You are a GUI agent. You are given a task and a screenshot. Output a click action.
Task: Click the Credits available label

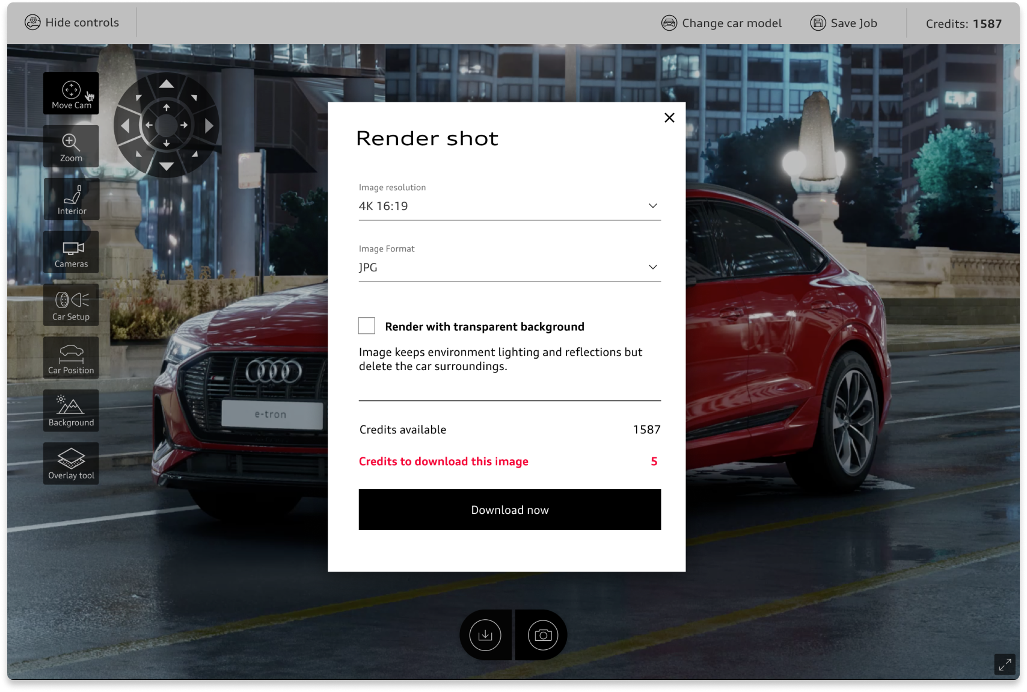403,430
